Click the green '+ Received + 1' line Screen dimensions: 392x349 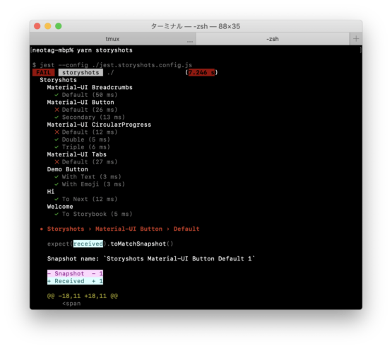[75, 281]
